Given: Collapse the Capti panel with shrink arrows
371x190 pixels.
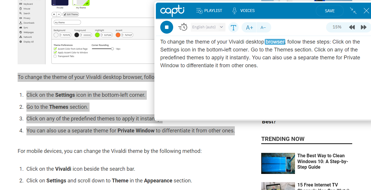Looking at the screenshot, I should click(353, 11).
